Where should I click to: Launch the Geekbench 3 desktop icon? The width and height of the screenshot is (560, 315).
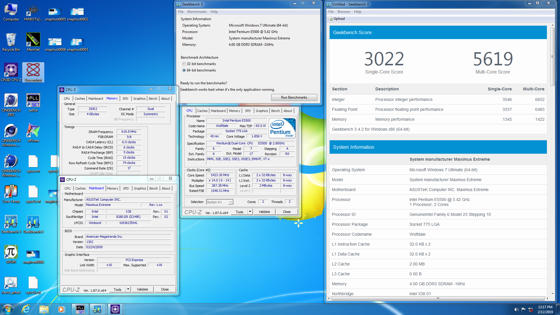click(11, 224)
